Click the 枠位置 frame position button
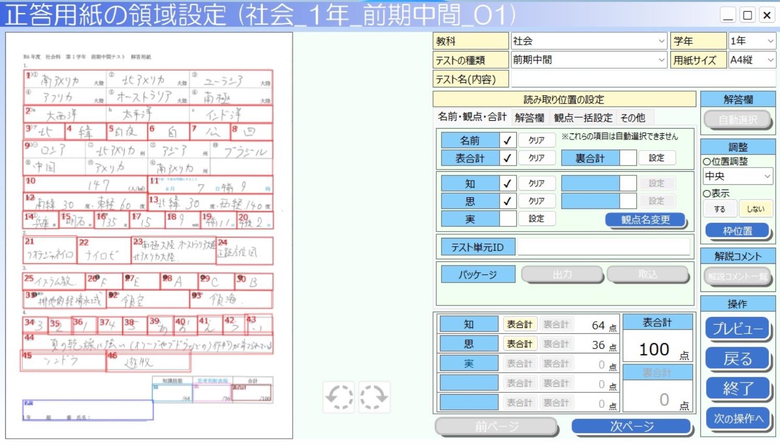This screenshot has width=780, height=445. coord(737,231)
